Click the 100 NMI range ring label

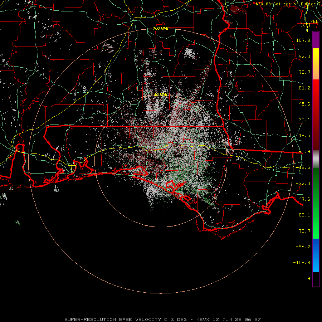[x=161, y=28]
